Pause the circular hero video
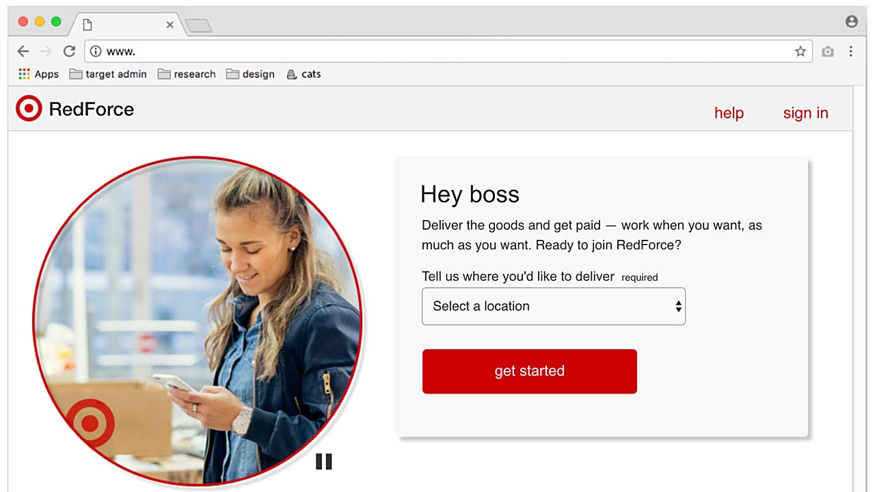This screenshot has width=875, height=492. tap(323, 462)
